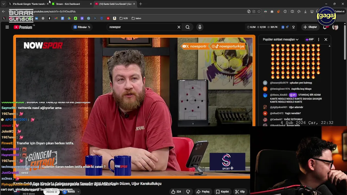This screenshot has width=347, height=195.
Task: Click chat message "Aspirilla boş hikaye"
Action: pos(301,89)
